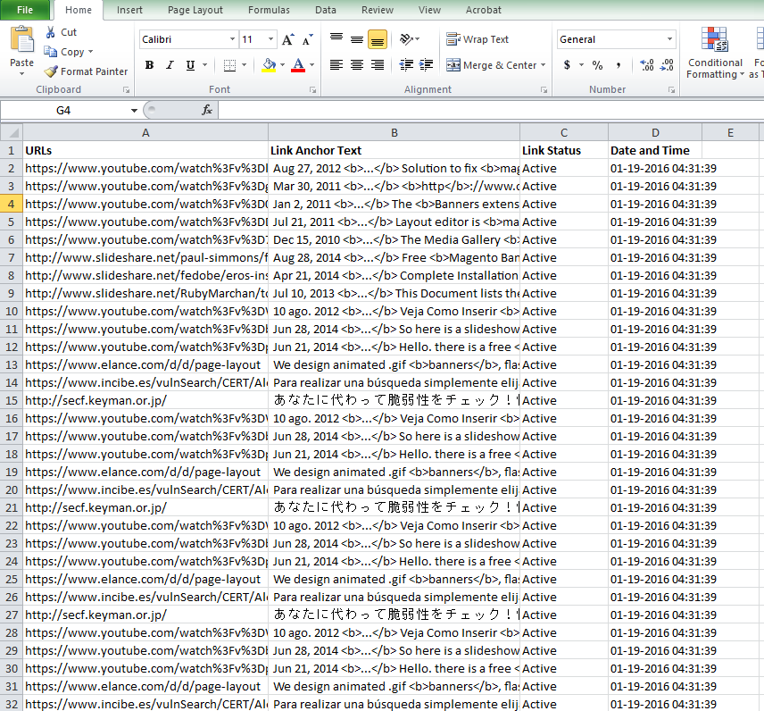Open Conditional Formatting menu
This screenshot has height=711, width=764.
[715, 53]
